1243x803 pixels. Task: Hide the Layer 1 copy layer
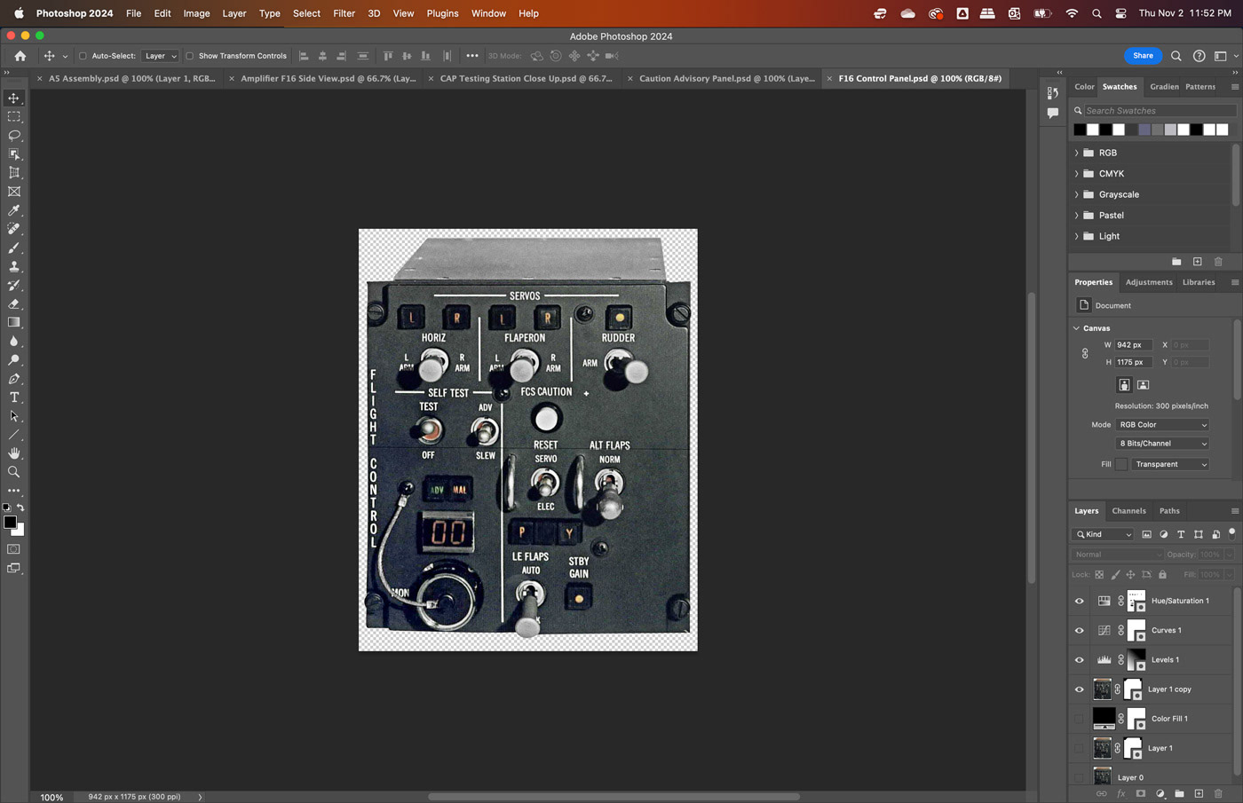(1080, 689)
